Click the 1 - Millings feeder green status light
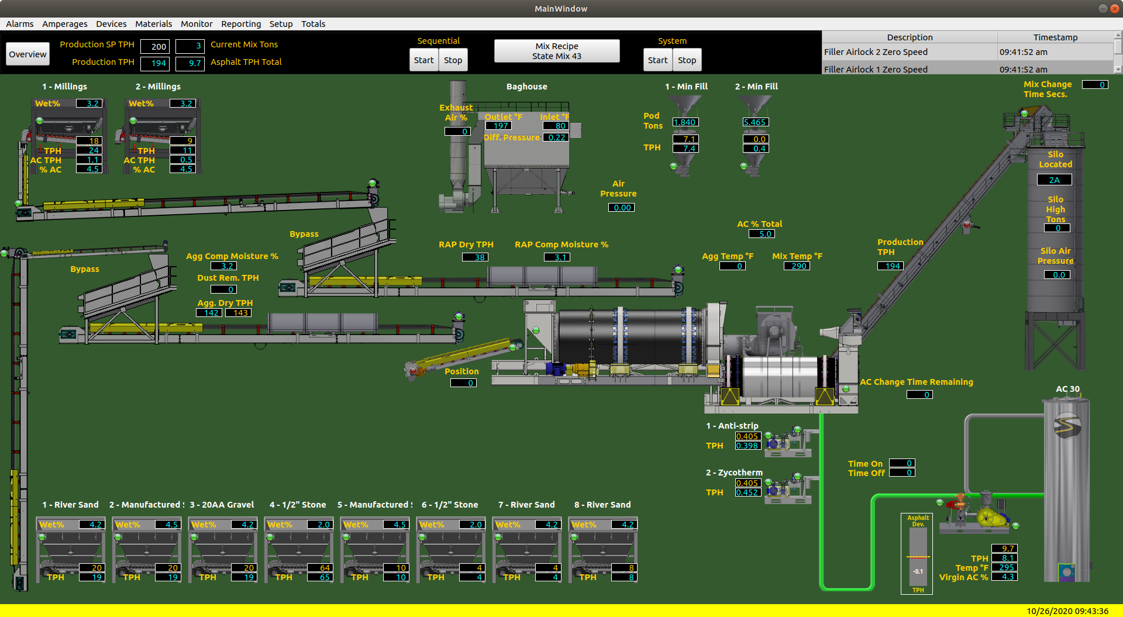Viewport: 1123px width, 617px height. (x=40, y=121)
